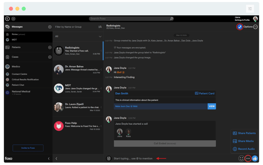Add a new case with plus icon
This screenshot has height=165, width=263.
(x=50, y=57)
